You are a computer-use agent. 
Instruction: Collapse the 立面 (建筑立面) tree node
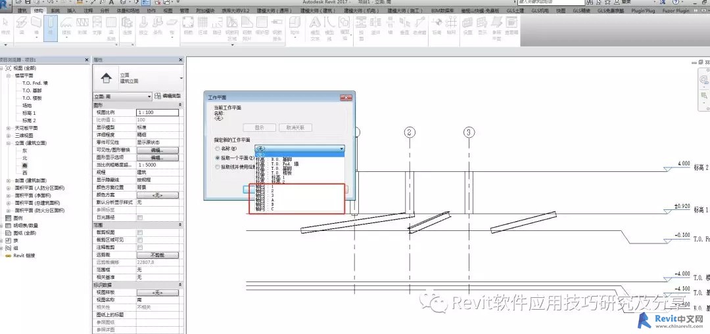(x=9, y=143)
